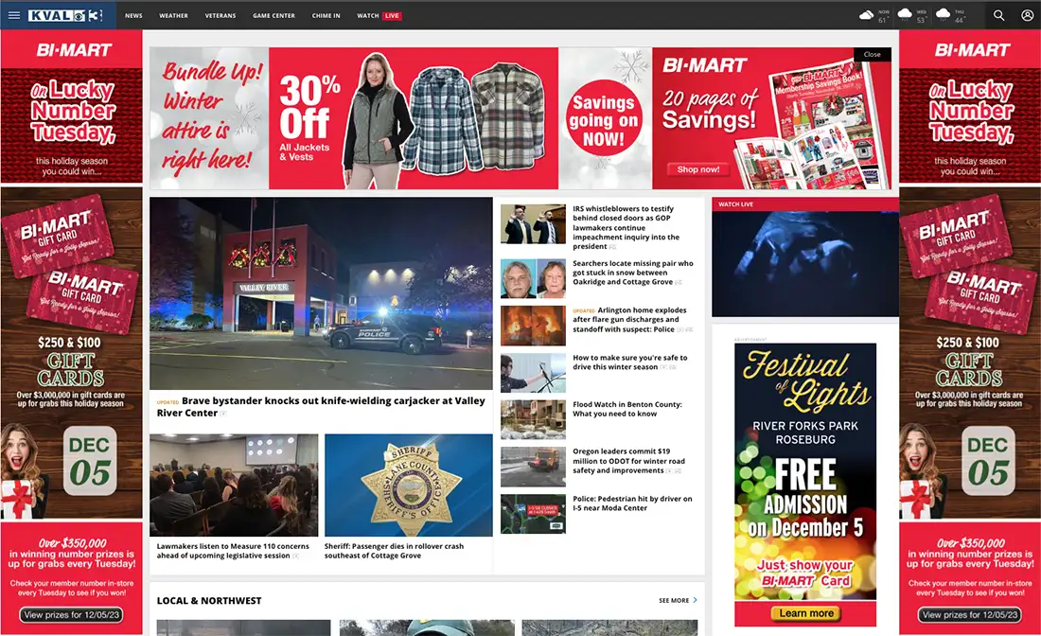Click the Shop now! button
This screenshot has width=1041, height=636.
[697, 169]
